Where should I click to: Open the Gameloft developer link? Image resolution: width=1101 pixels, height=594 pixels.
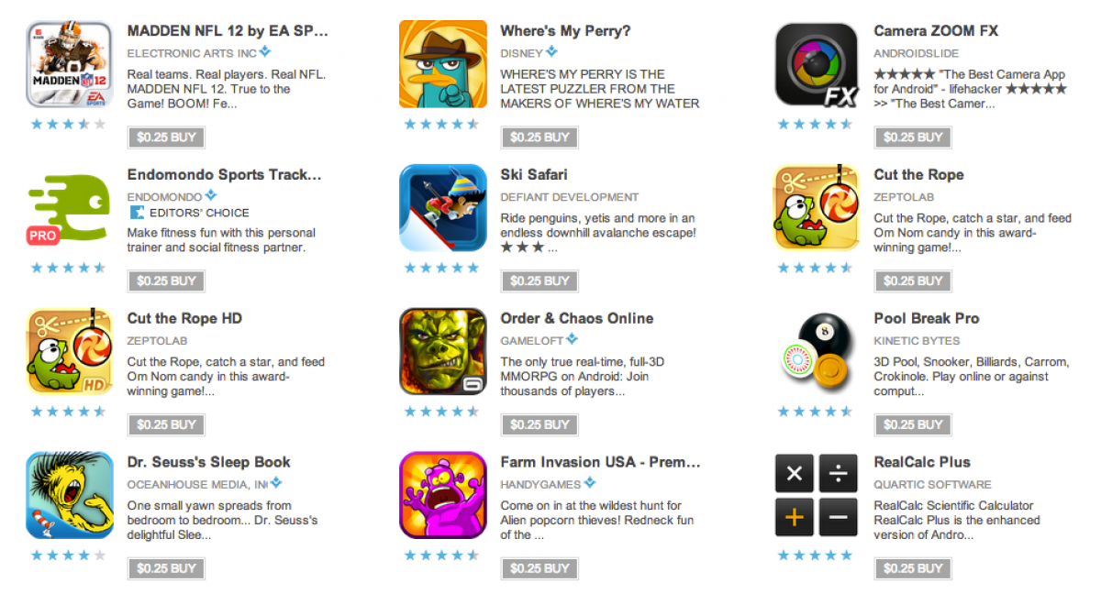click(x=532, y=340)
